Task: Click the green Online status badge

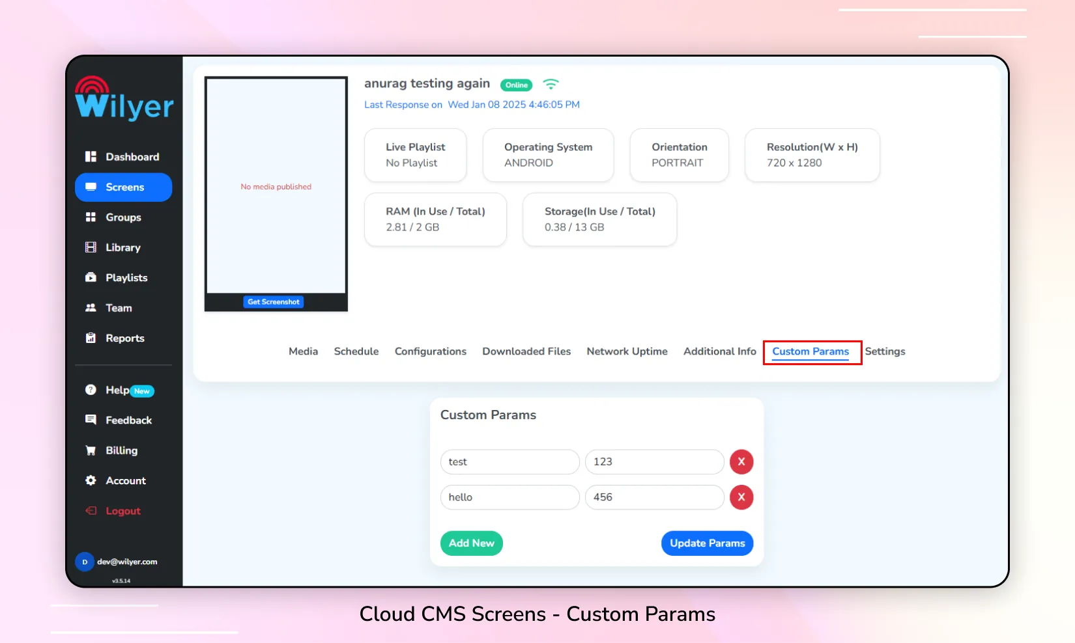Action: coord(517,85)
